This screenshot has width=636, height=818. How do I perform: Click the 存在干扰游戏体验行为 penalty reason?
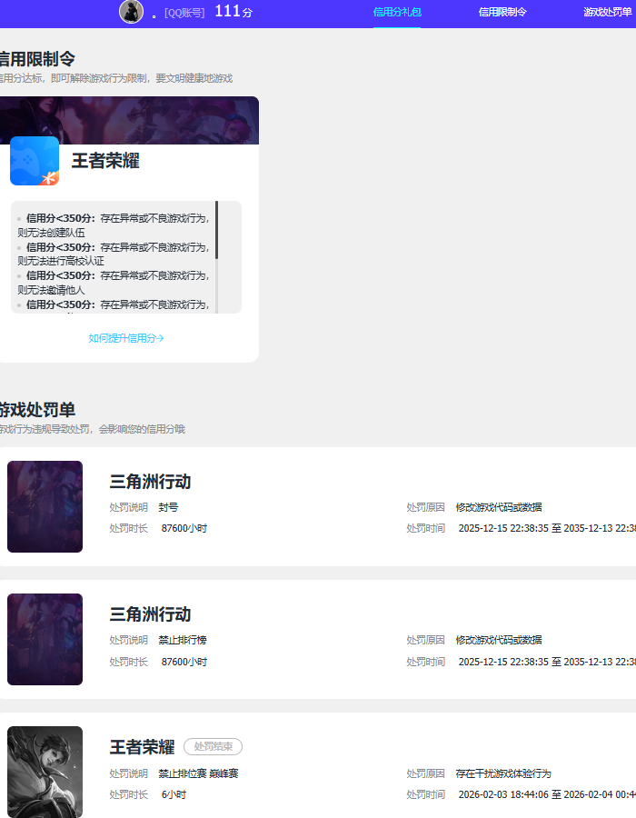503,773
